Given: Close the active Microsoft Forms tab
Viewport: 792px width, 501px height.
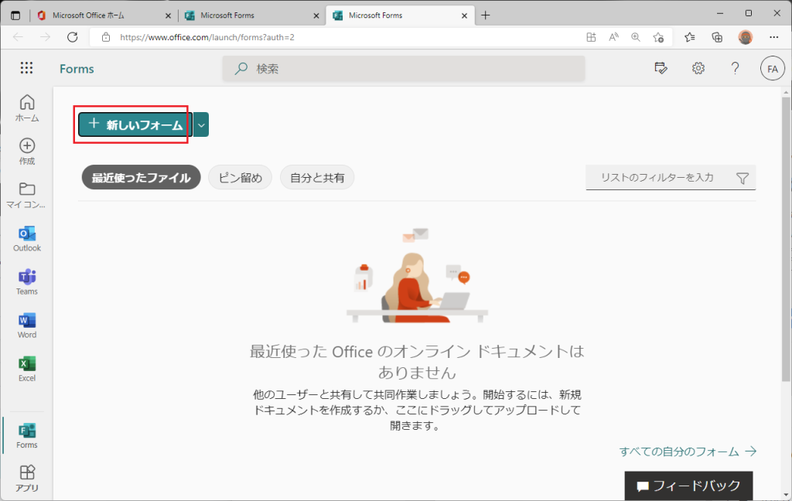Looking at the screenshot, I should (464, 15).
